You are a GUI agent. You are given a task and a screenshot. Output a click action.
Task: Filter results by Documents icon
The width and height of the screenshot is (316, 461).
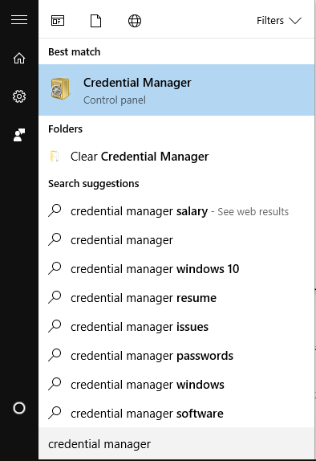click(95, 21)
